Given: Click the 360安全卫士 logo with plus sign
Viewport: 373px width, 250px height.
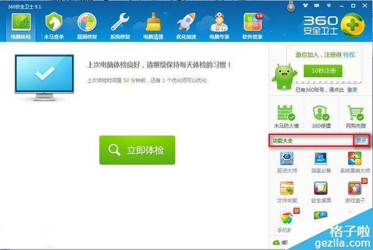Looking at the screenshot, I should click(333, 25).
